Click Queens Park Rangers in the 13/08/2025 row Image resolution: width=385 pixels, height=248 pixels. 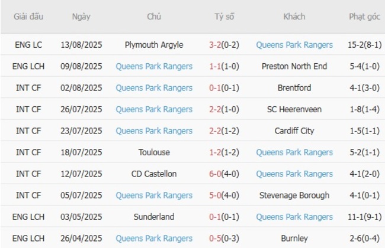point(294,45)
